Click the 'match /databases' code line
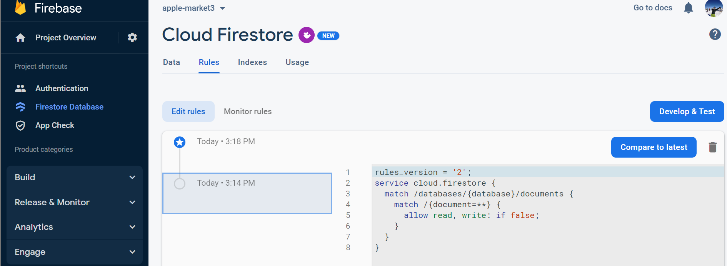This screenshot has height=266, width=727. point(479,194)
